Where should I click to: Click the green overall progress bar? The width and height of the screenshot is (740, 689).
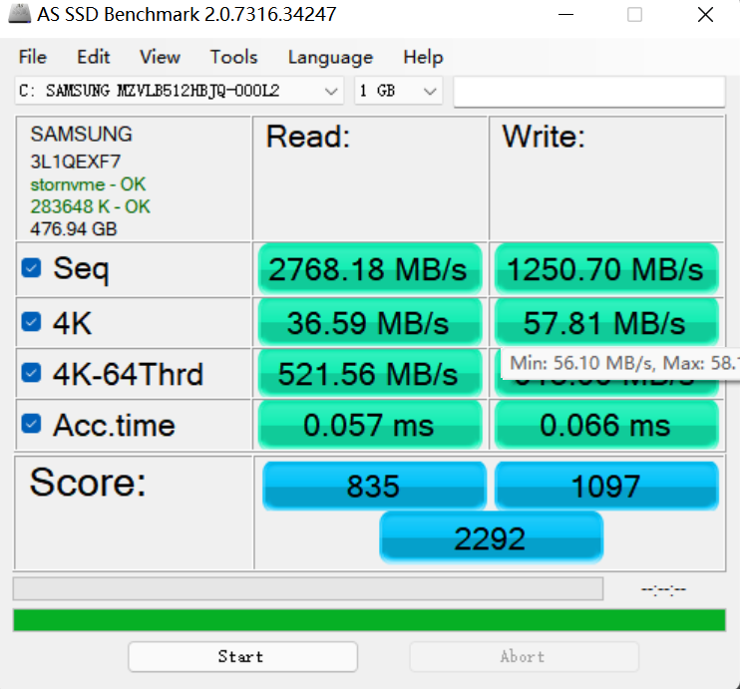point(369,620)
